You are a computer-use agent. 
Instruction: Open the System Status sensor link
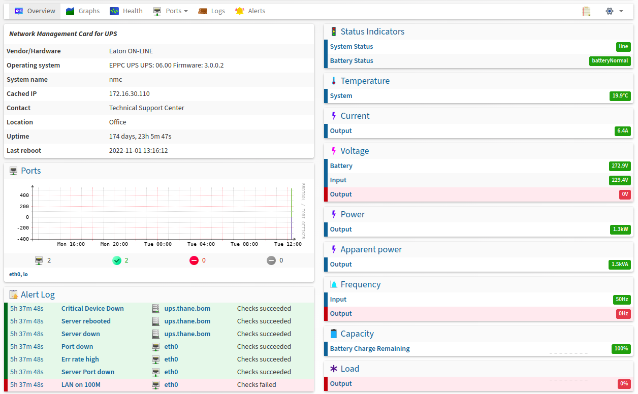coord(352,46)
